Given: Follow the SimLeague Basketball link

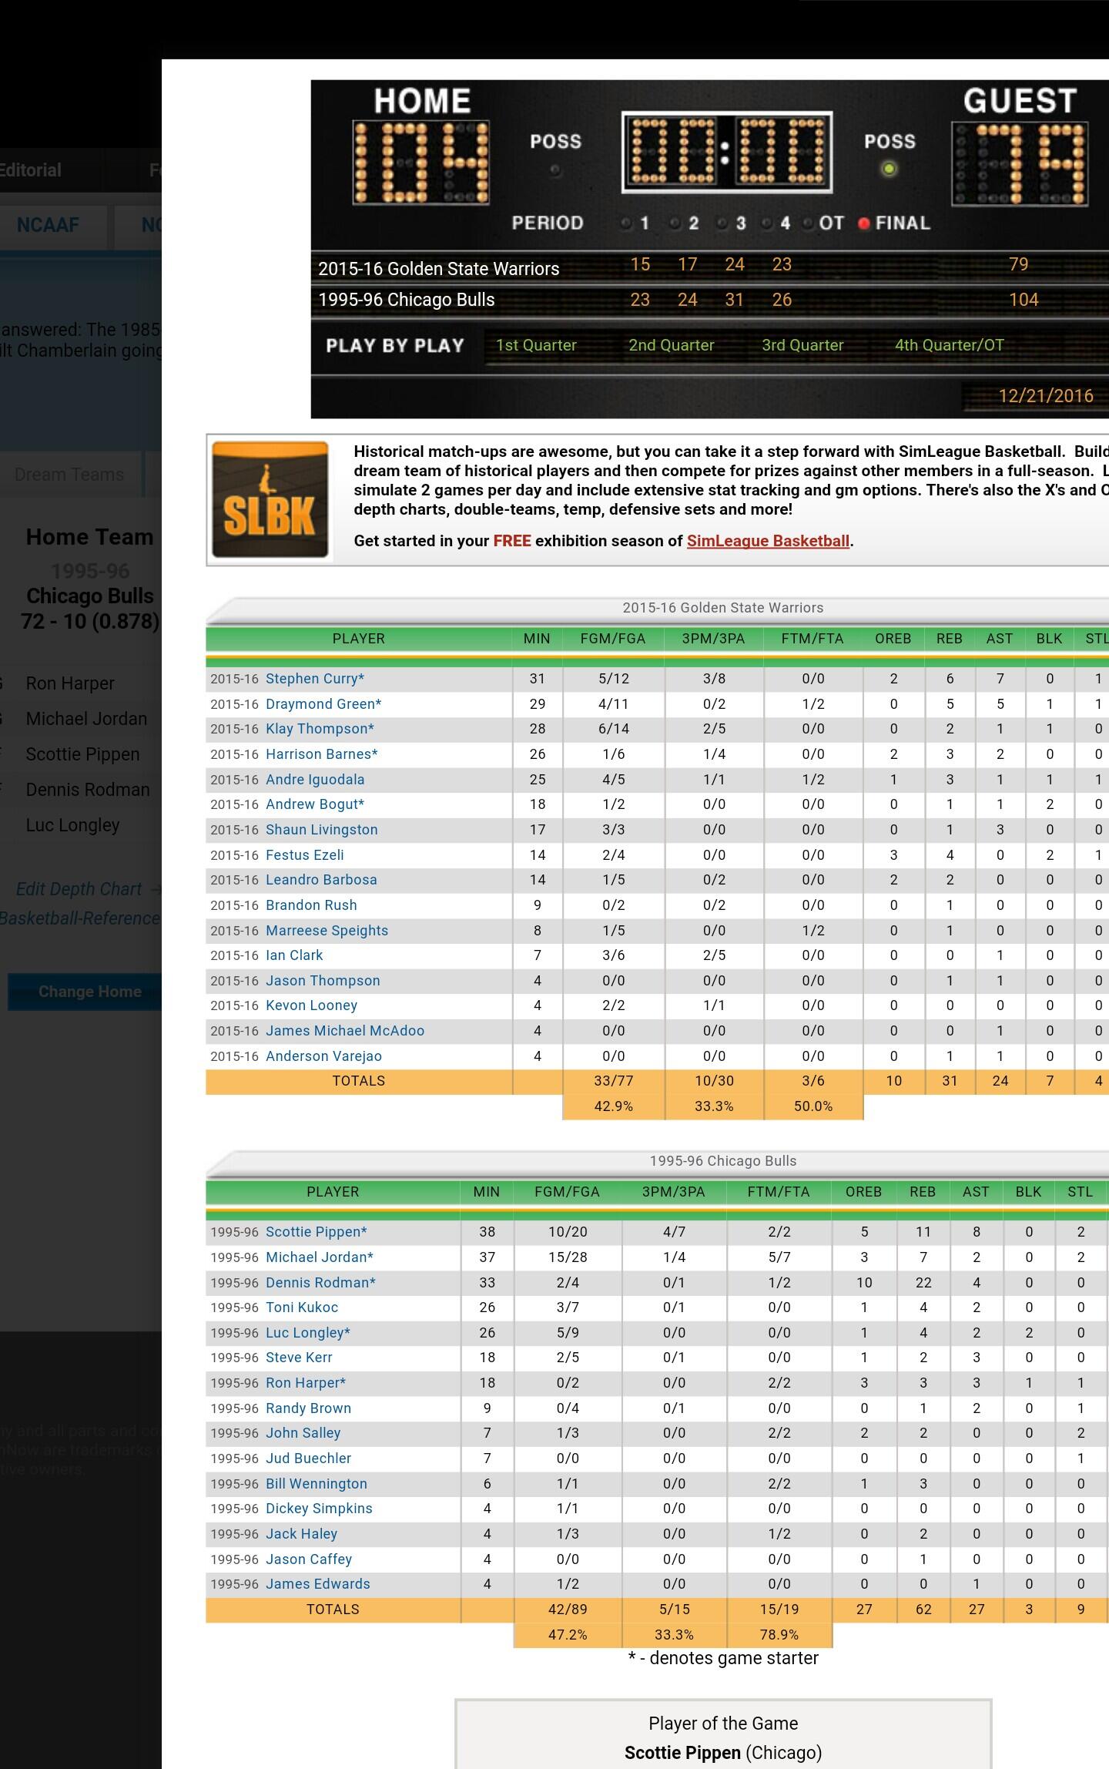Looking at the screenshot, I should click(x=768, y=541).
